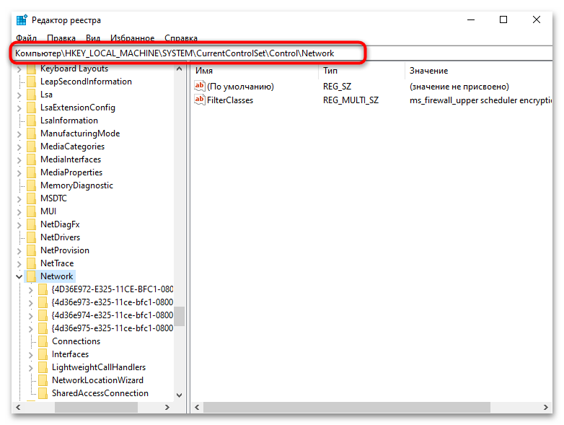Click values pane scroll right arrow
This screenshot has height=425, width=564.
[546, 408]
